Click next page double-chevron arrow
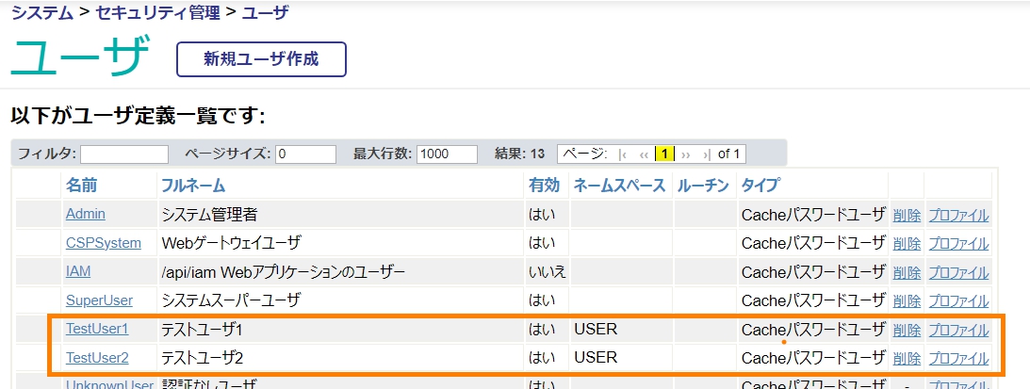The image size is (1030, 389). click(x=685, y=154)
